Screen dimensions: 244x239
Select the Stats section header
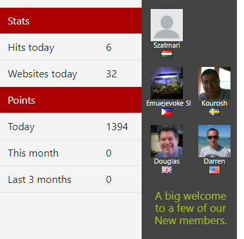click(71, 21)
